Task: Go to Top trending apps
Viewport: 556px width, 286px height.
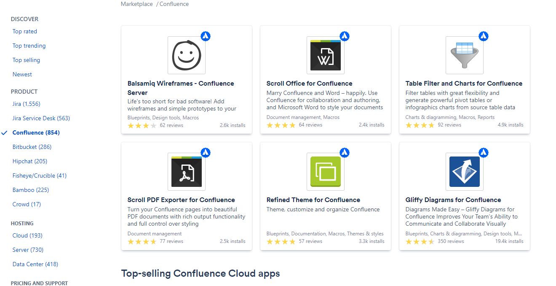Action: pyautogui.click(x=29, y=46)
